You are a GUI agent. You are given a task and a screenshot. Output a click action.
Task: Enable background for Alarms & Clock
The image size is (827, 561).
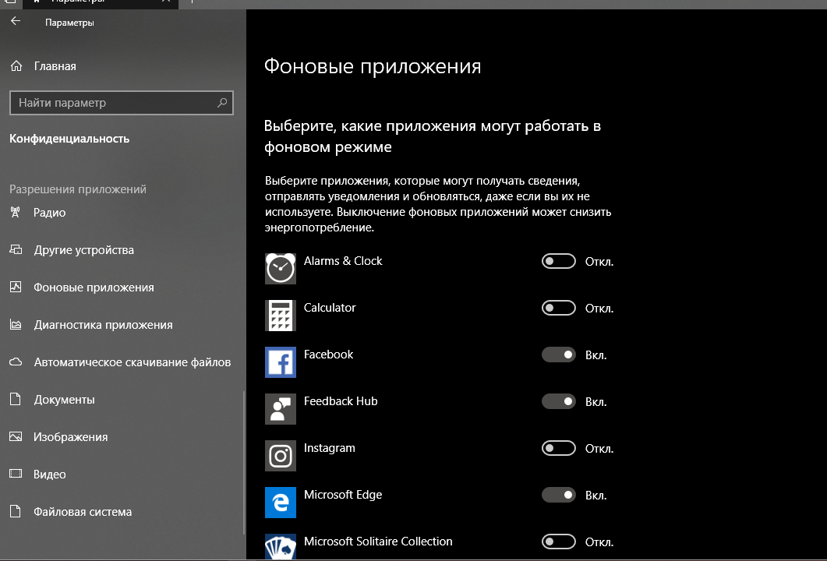pos(559,261)
